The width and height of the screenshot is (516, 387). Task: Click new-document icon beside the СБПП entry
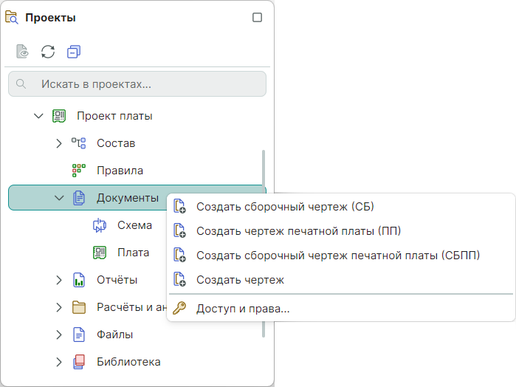tap(179, 255)
